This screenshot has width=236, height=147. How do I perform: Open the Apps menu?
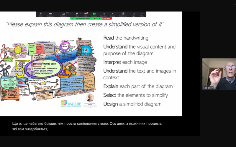pos(134,14)
